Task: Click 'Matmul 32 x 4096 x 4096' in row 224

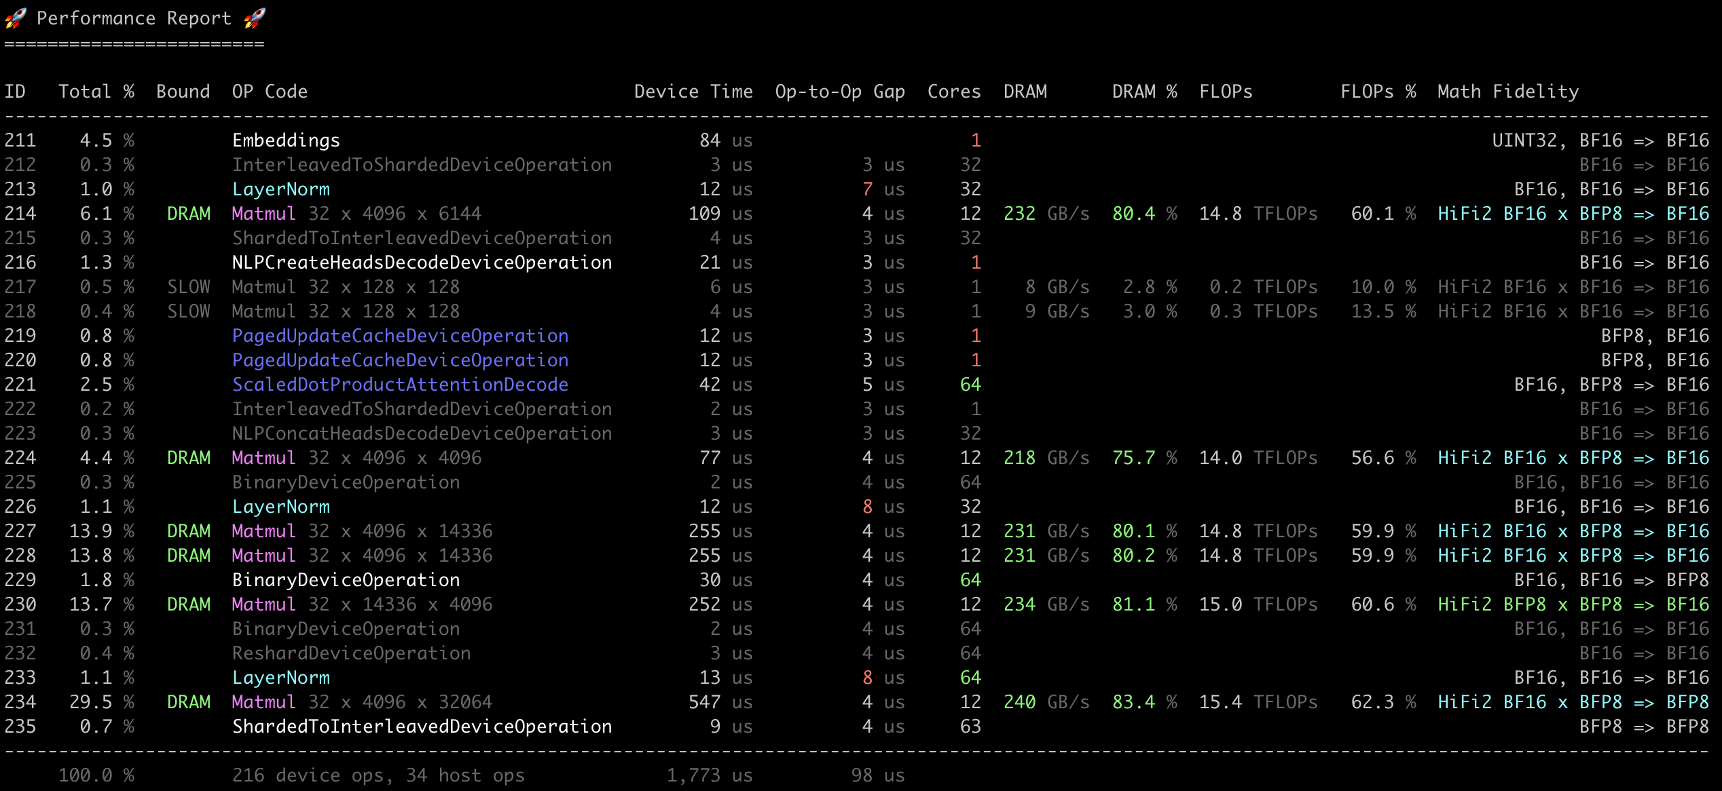Action: click(x=356, y=458)
